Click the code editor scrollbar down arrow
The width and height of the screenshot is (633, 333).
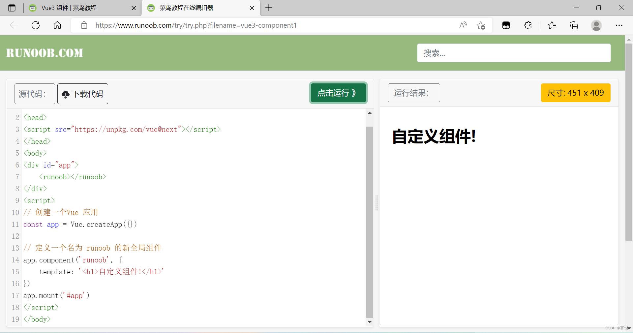coord(370,322)
